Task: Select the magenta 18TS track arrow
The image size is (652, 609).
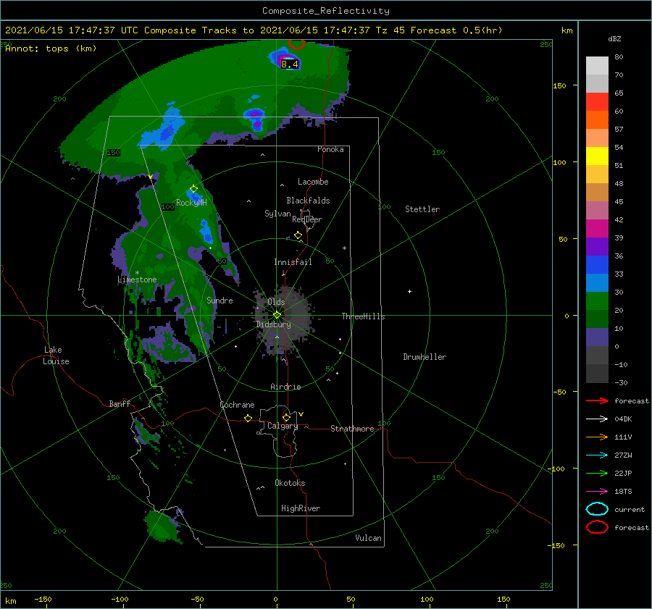Action: (597, 492)
